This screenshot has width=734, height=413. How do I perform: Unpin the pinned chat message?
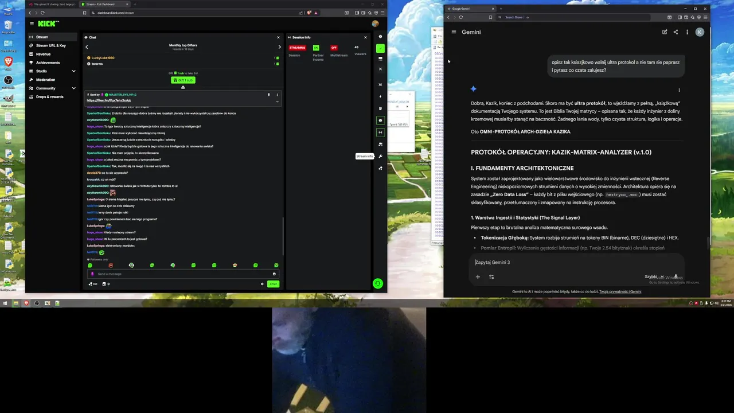click(268, 95)
